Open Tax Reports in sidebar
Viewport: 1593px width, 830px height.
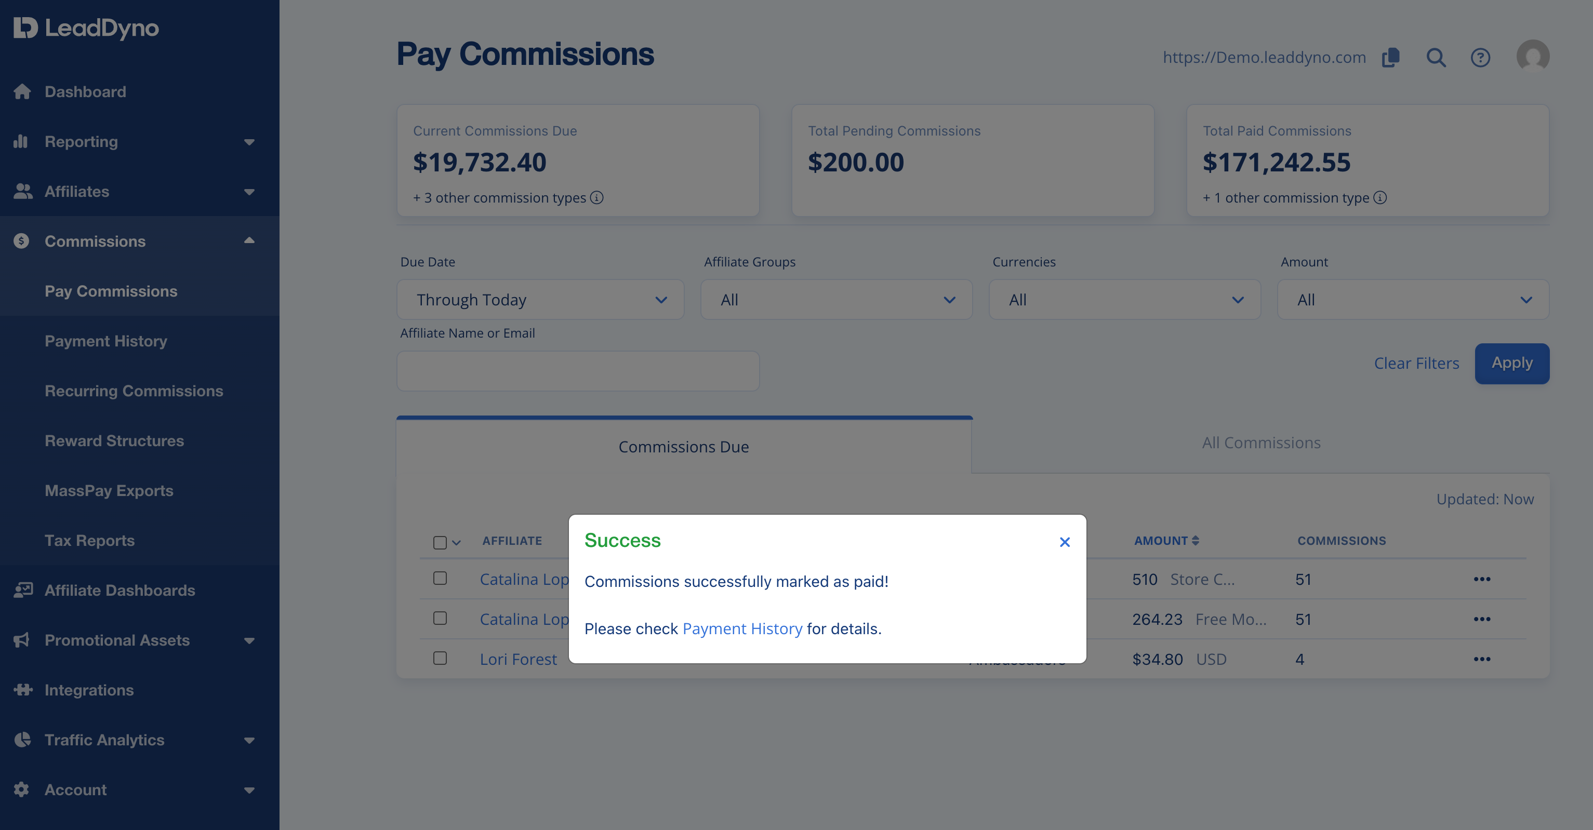(90, 541)
